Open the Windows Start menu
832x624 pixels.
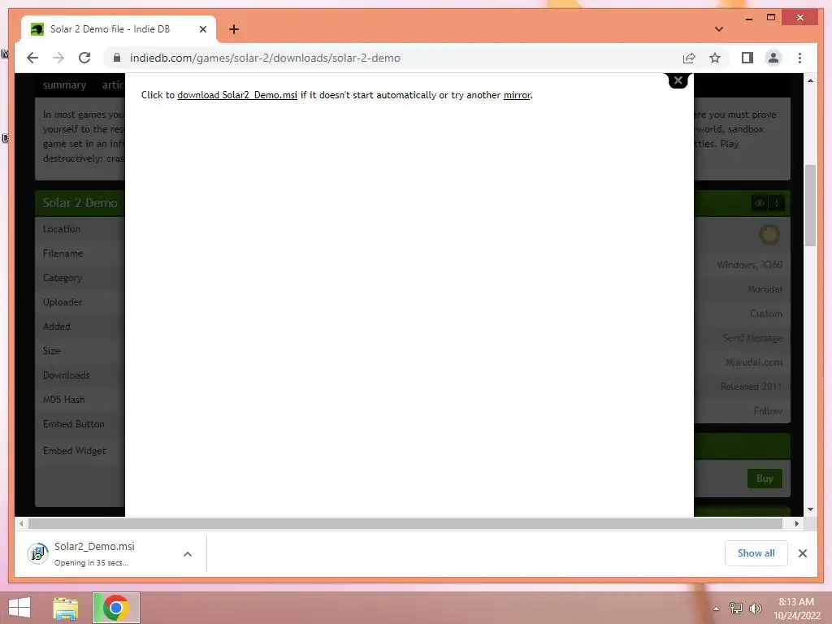click(x=19, y=608)
